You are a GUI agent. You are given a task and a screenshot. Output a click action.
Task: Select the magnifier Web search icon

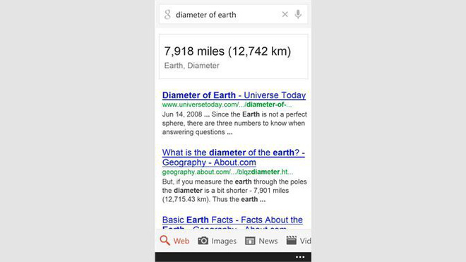[165, 240]
